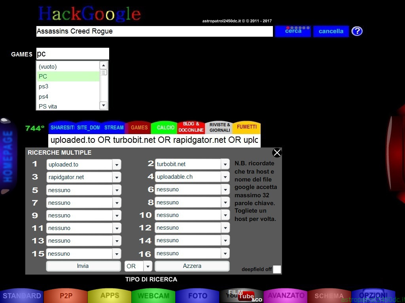Click the cerca search button

(293, 31)
